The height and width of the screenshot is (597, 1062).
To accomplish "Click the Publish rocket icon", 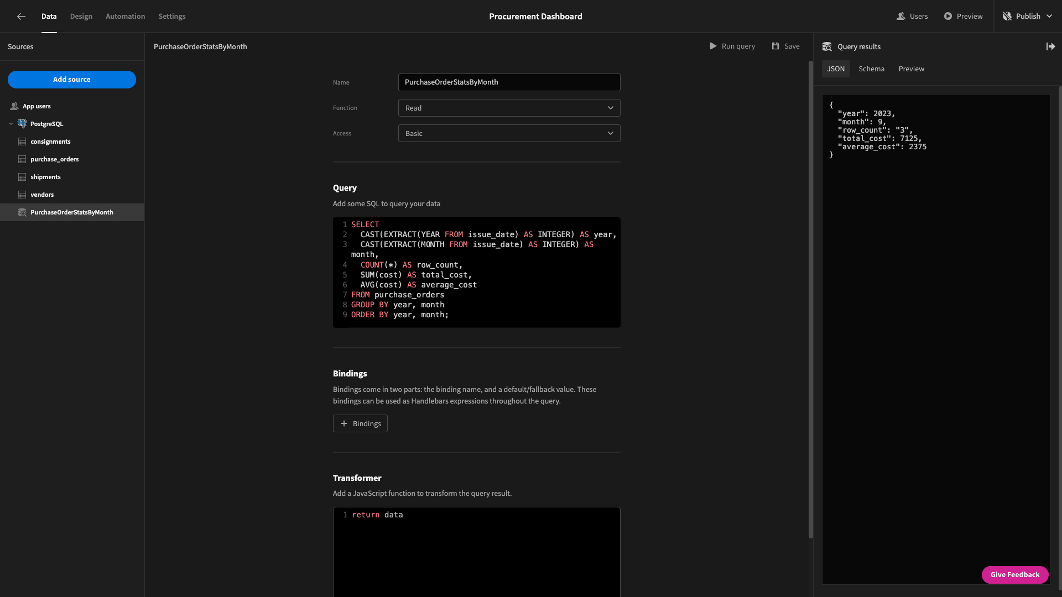I will [1007, 17].
